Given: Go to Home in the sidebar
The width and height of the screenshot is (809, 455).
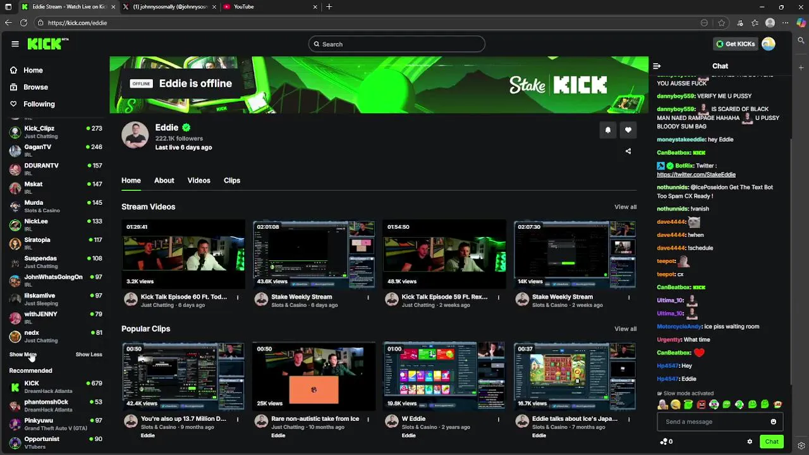Looking at the screenshot, I should pyautogui.click(x=33, y=70).
